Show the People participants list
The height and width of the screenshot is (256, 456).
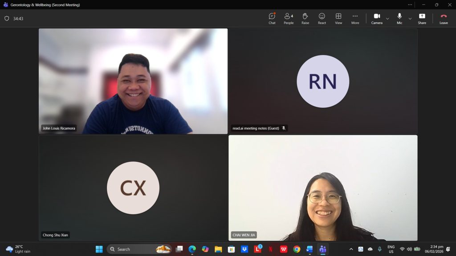click(x=289, y=18)
